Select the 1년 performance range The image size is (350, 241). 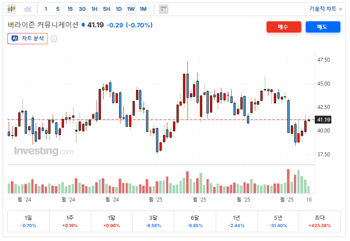[236, 221]
